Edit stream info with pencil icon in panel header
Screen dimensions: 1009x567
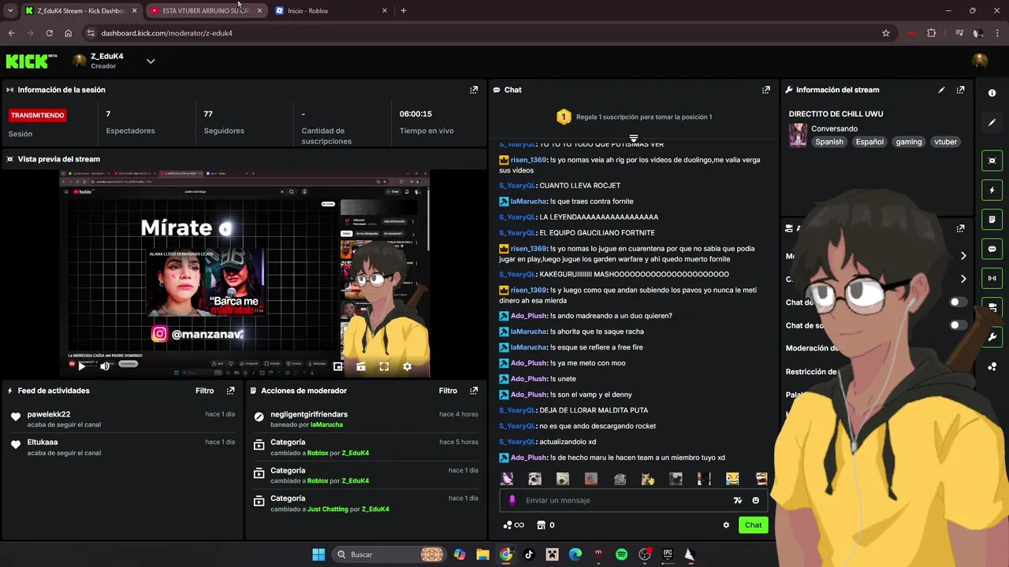(x=941, y=90)
